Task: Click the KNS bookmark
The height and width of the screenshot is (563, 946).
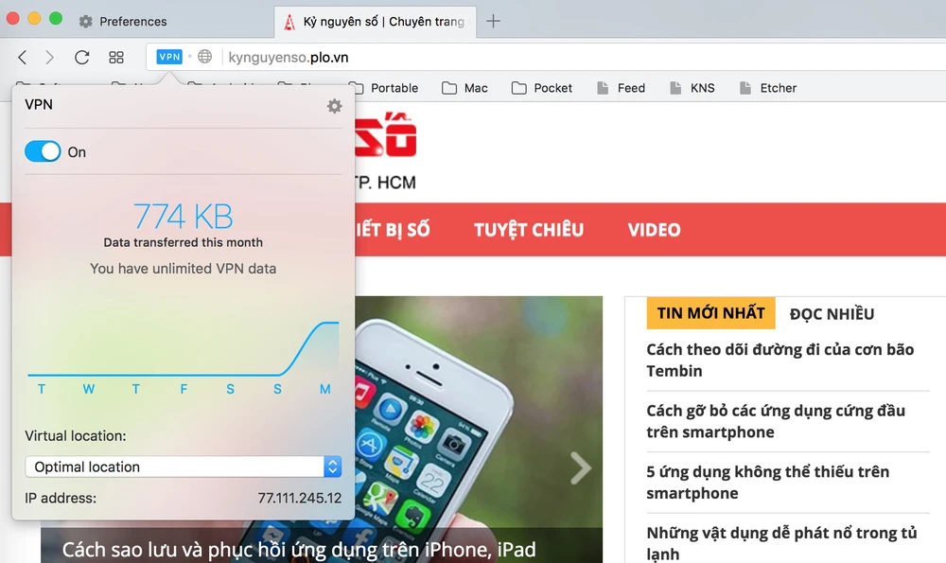Action: (692, 88)
